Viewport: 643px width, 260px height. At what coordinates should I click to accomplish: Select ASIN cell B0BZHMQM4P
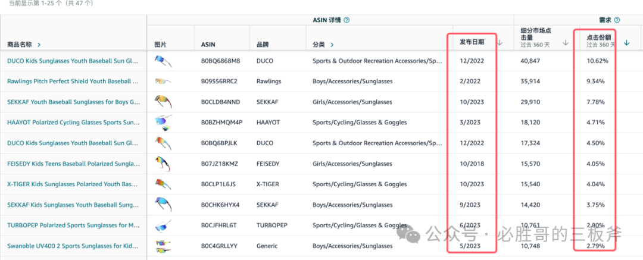222,122
